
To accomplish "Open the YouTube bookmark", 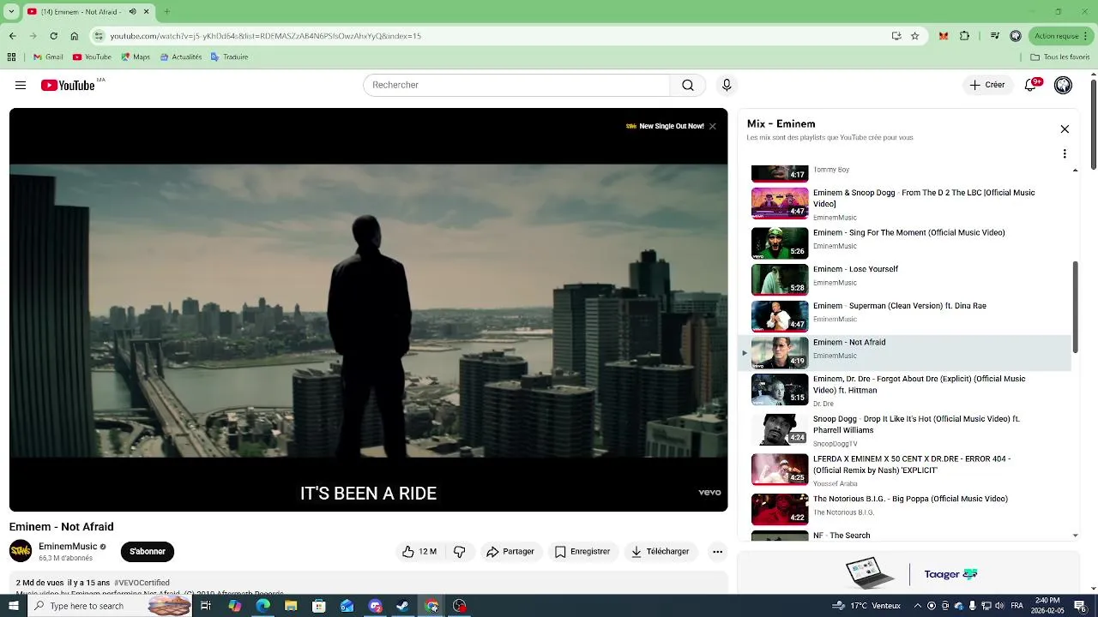I will (92, 57).
